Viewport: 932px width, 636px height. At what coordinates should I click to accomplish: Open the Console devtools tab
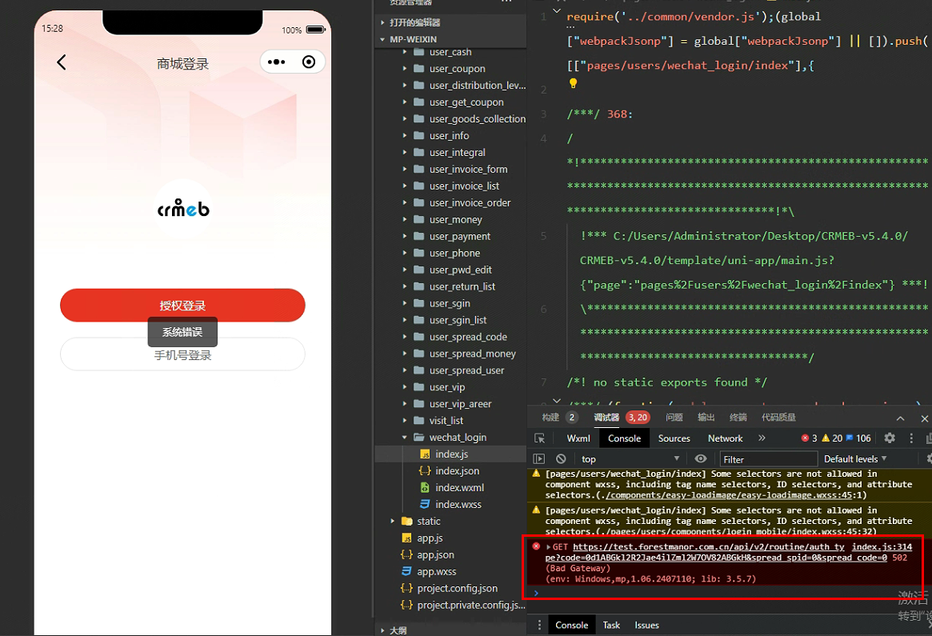624,438
